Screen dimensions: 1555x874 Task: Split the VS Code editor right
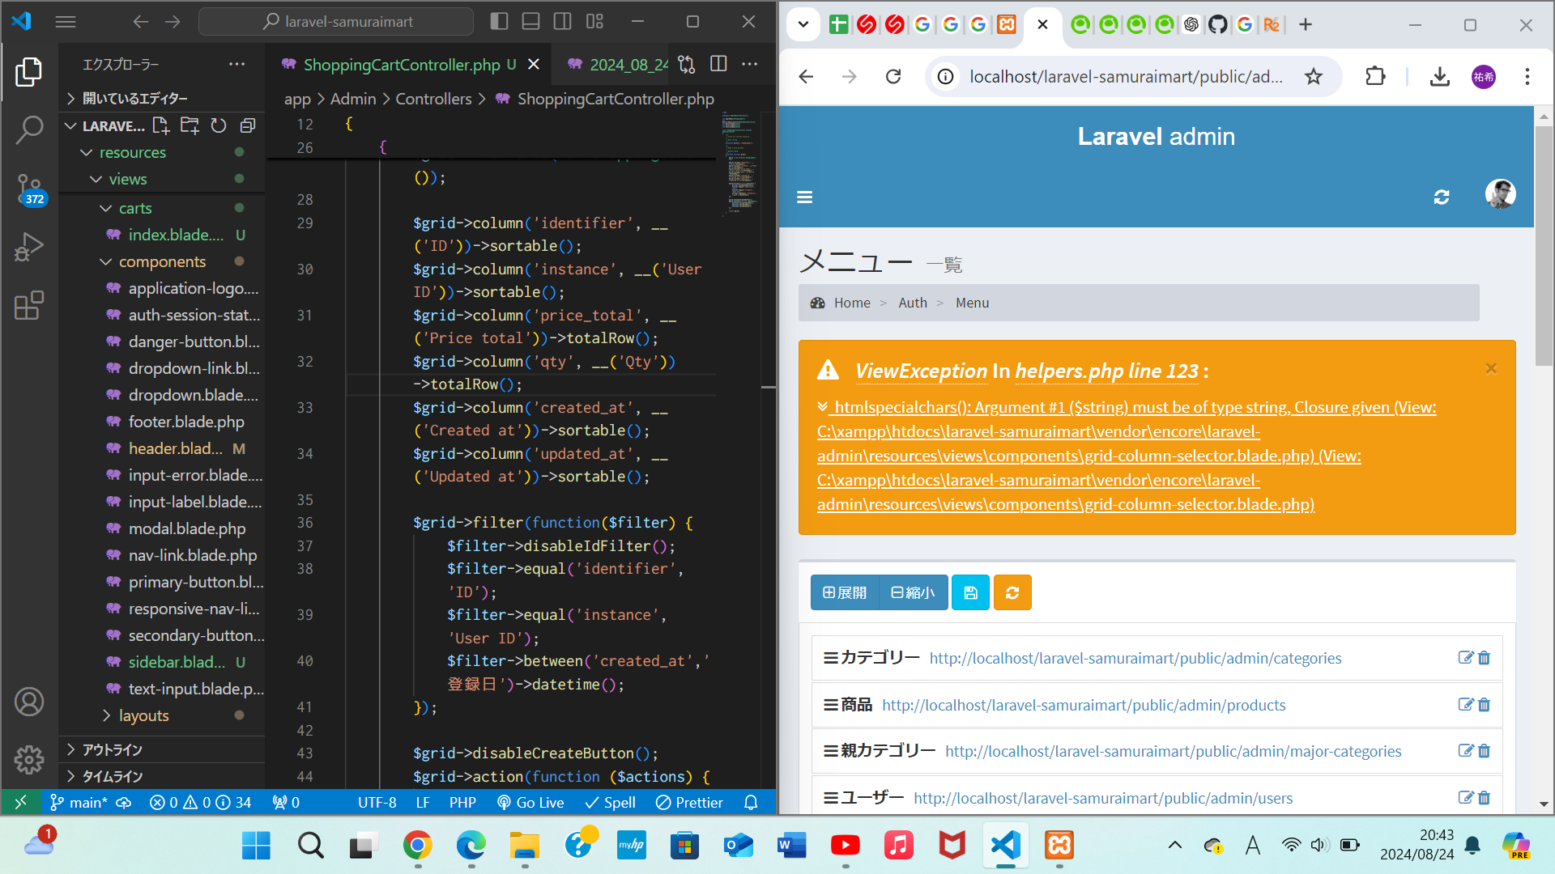718,64
